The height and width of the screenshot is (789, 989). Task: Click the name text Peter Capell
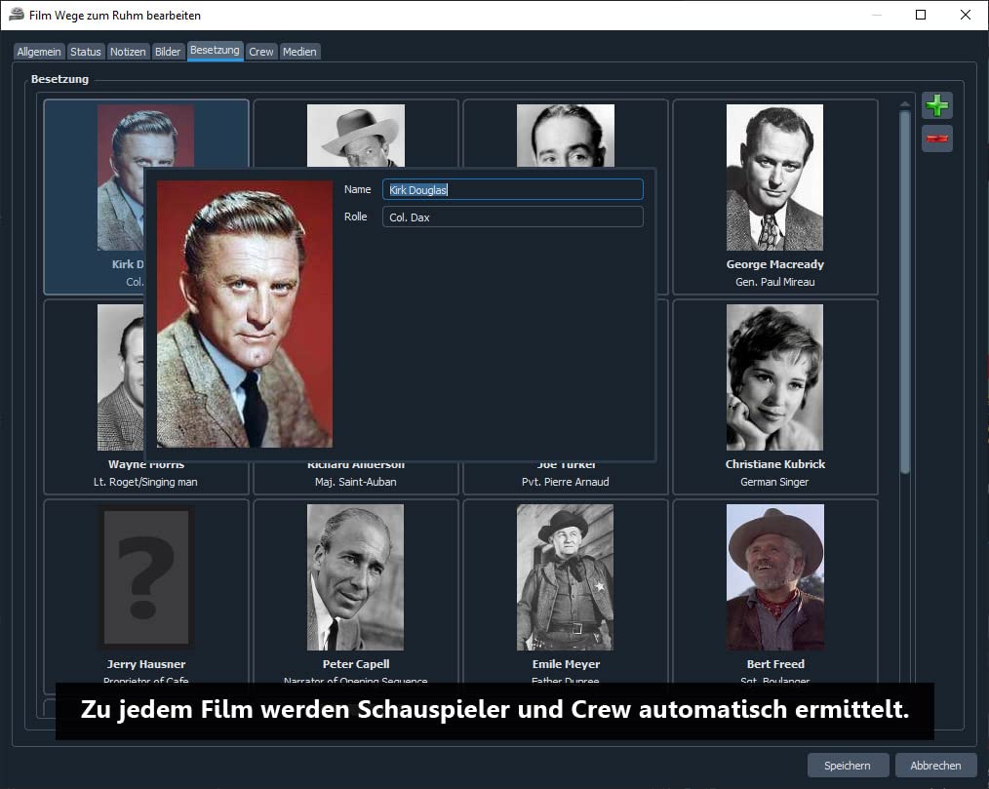click(356, 664)
